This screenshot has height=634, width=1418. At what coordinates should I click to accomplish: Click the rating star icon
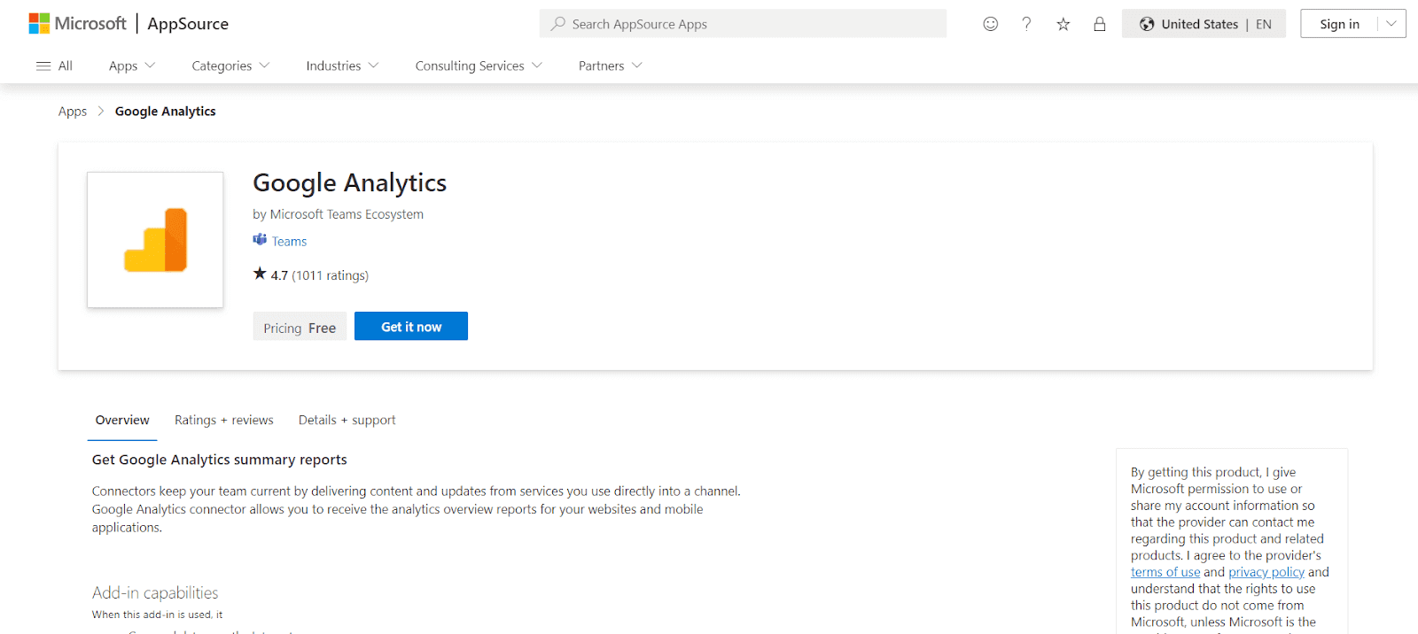pyautogui.click(x=260, y=274)
